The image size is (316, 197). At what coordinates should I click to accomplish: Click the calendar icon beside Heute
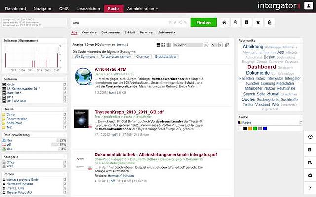[x=4, y=84]
